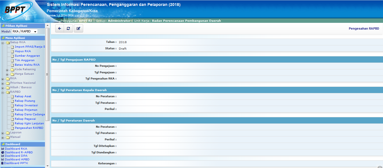
Task: Click the edit pencil icon button
Action: pyautogui.click(x=78, y=28)
